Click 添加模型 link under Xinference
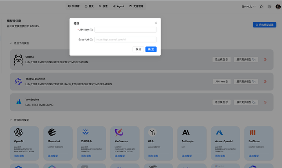 click(x=120, y=156)
